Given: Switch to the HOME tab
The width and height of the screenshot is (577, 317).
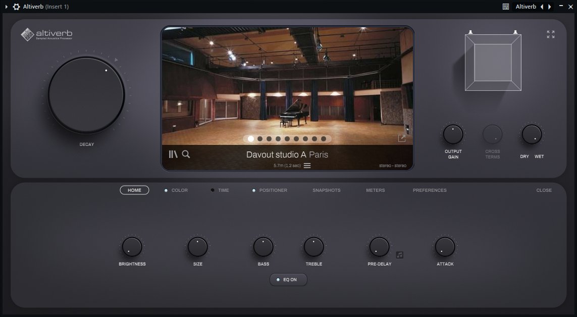Looking at the screenshot, I should (x=134, y=190).
